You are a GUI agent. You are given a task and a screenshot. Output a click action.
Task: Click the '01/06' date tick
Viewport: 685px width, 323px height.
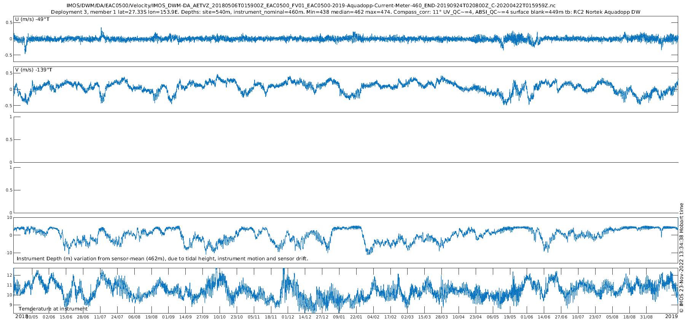(527, 317)
